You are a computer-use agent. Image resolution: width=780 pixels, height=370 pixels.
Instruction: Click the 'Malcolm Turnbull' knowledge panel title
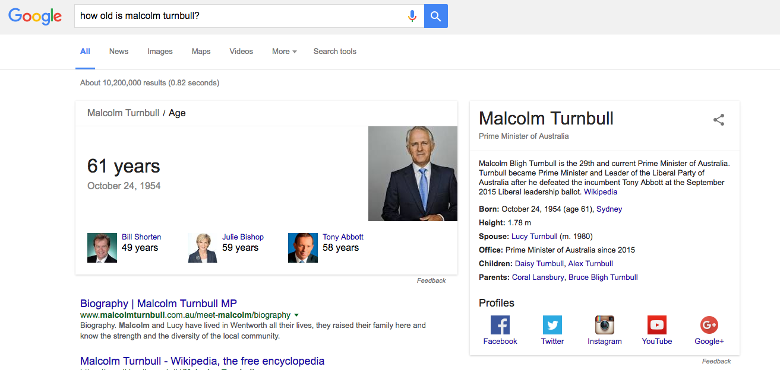click(546, 119)
